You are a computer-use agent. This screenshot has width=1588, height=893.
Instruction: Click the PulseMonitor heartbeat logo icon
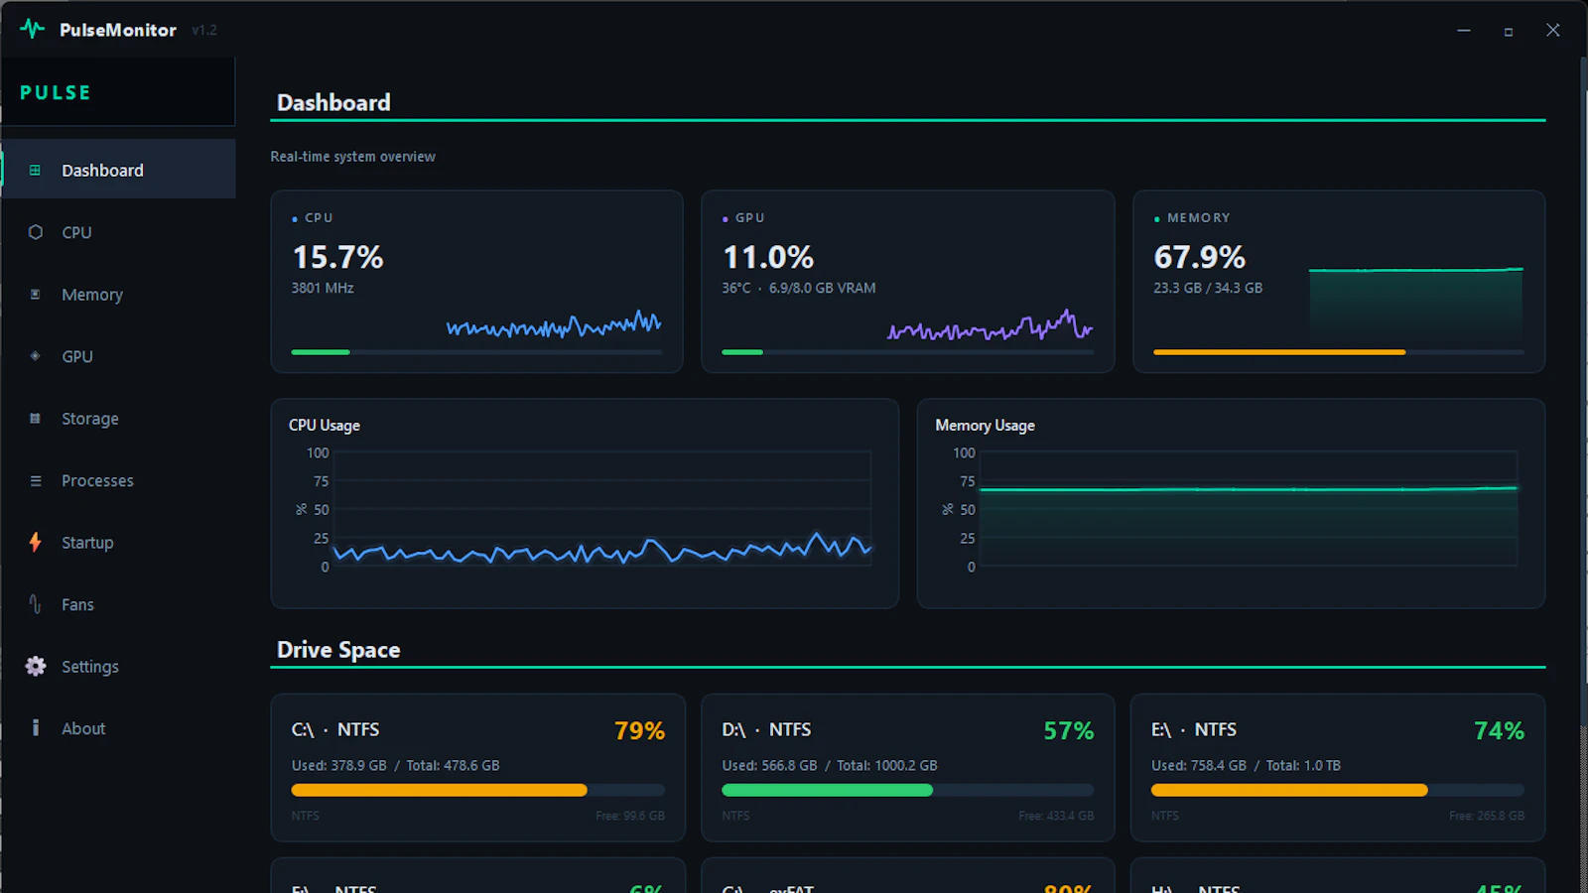pyautogui.click(x=33, y=29)
